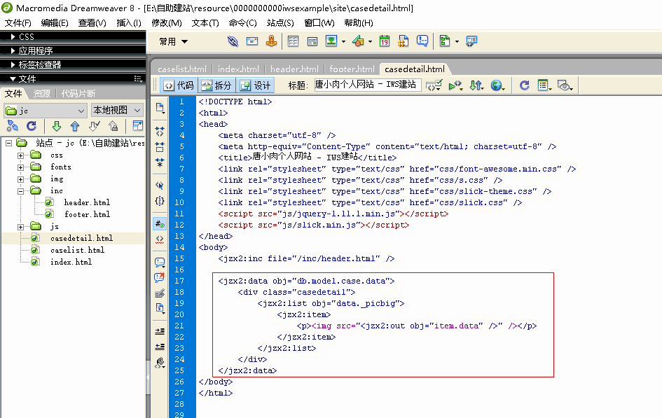Switch to the header.html document tab
The height and width of the screenshot is (418, 662).
pos(294,69)
